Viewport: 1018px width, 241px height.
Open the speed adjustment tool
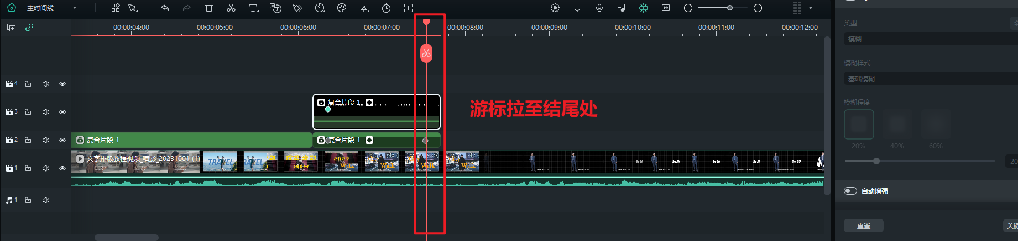tap(320, 8)
